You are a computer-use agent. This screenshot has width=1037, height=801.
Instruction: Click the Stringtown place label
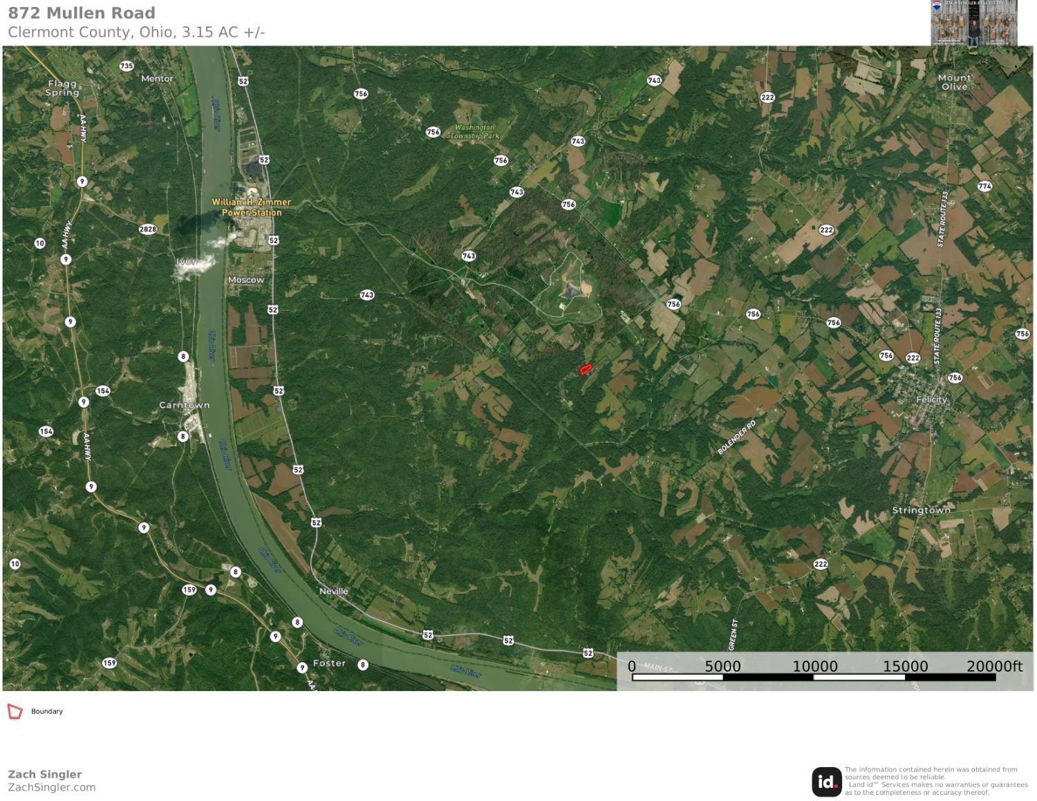tap(922, 510)
